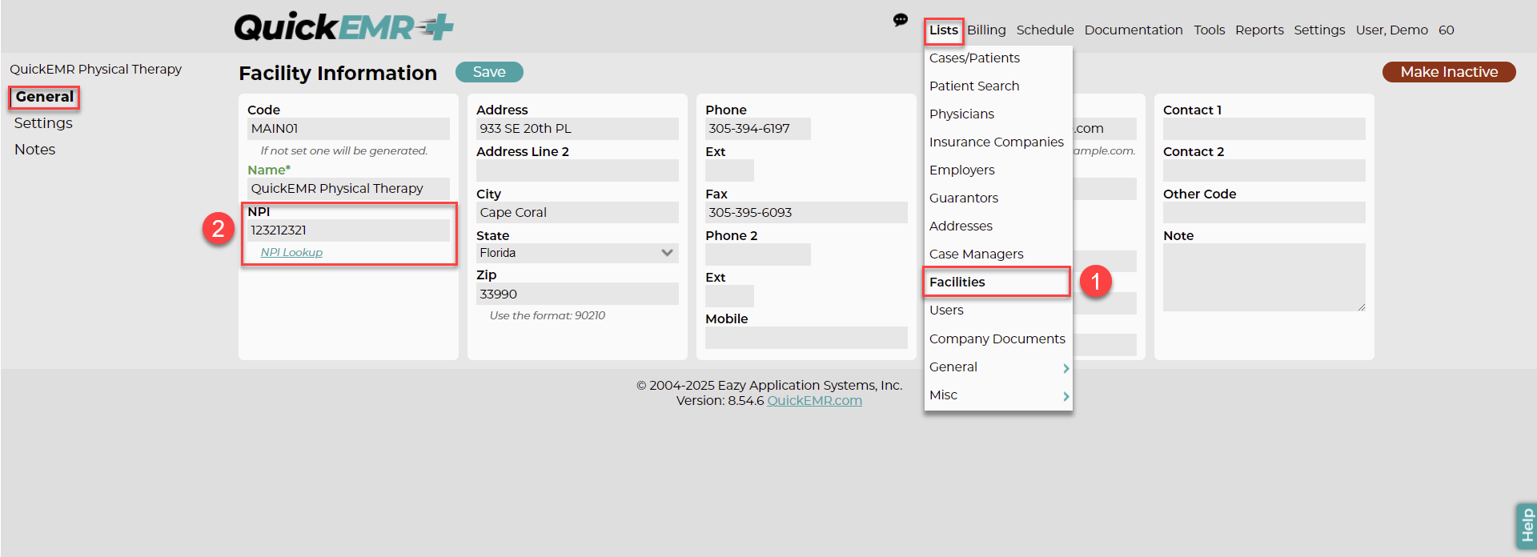Click the NPI field with 123212321
Viewport: 1537px width, 557px height.
click(348, 230)
